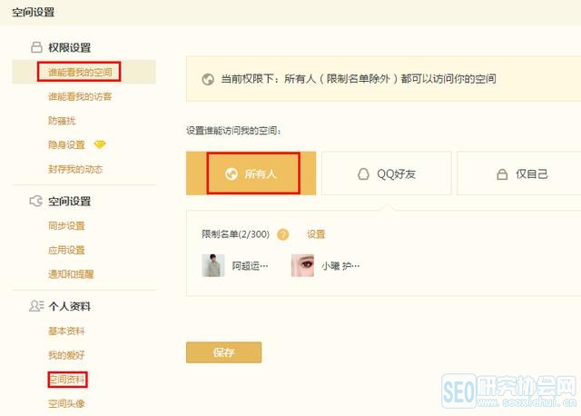Click the QQ penguin icon
Viewport: 581px width, 416px height.
pos(363,174)
